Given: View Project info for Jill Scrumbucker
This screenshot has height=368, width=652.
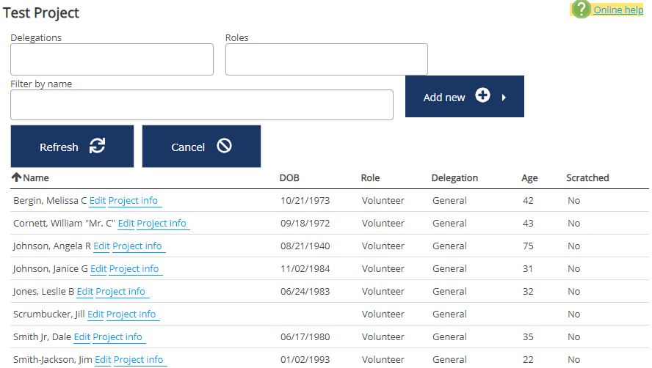Looking at the screenshot, I should click(131, 314).
